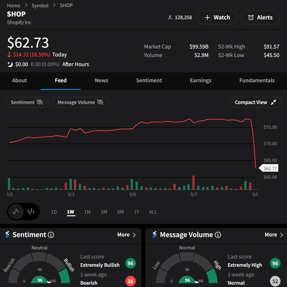
Task: Click the Message Volume card info icon
Action: tap(218, 235)
